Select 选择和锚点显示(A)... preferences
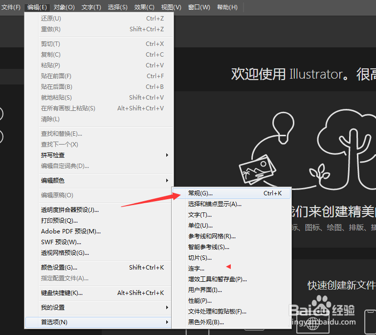 (232, 204)
